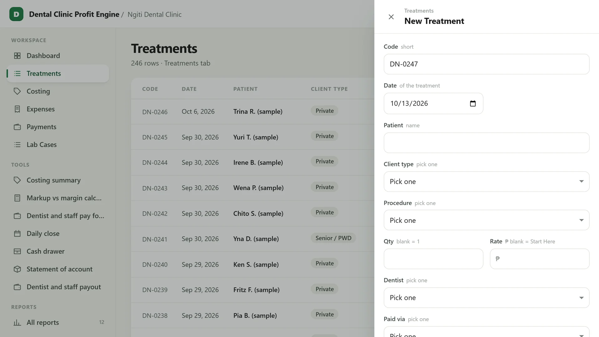Click the CLIENT TYPE column header
Image resolution: width=599 pixels, height=337 pixels.
pos(329,89)
